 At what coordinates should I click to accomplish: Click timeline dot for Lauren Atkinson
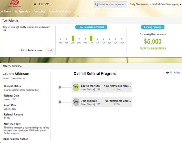(x=60, y=87)
